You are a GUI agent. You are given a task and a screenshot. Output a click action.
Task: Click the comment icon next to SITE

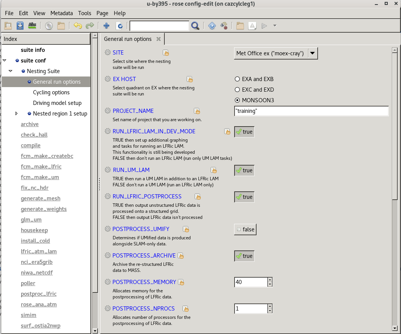click(x=166, y=53)
